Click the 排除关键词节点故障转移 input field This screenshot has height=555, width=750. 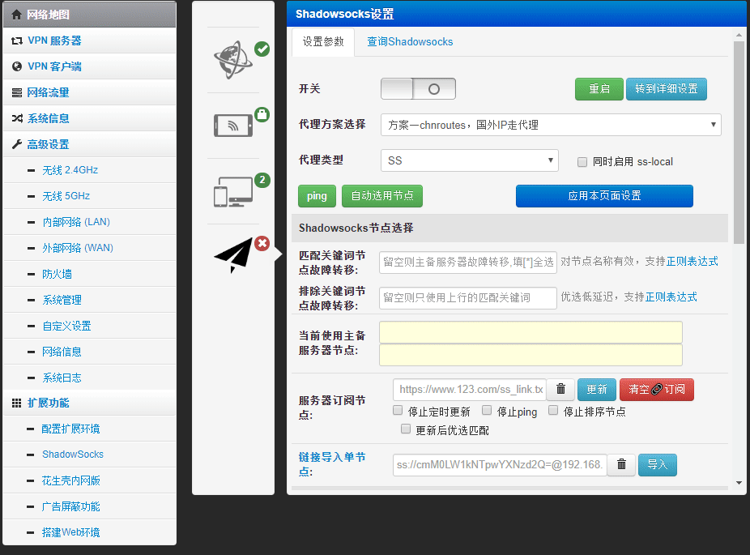[x=468, y=297]
